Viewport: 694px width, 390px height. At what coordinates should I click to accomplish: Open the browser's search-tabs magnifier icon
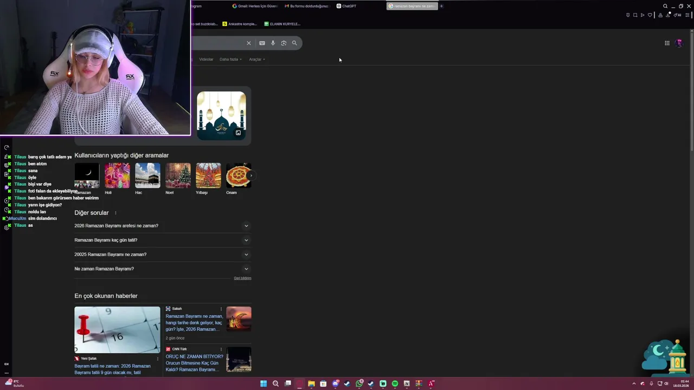click(665, 6)
